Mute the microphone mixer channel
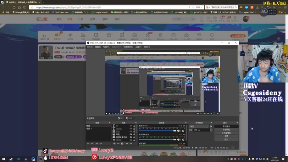 [x=179, y=131]
